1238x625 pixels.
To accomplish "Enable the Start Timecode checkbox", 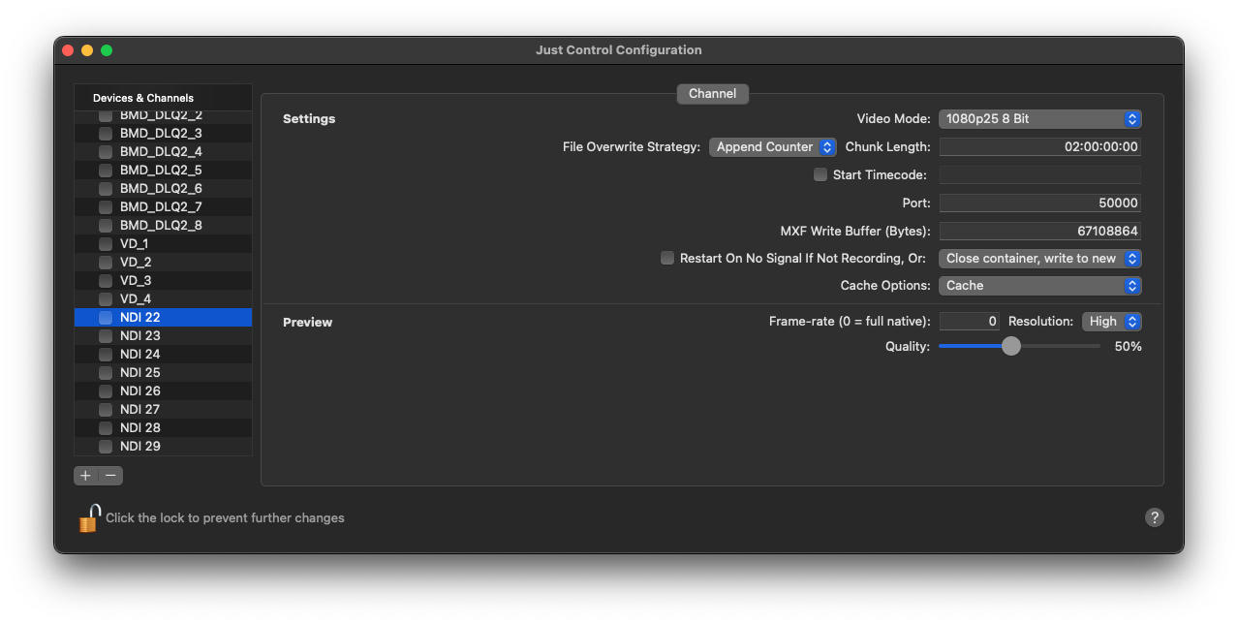I will point(820,175).
